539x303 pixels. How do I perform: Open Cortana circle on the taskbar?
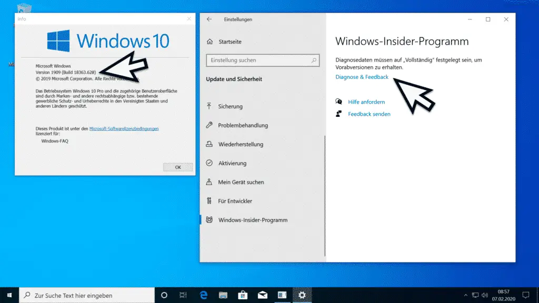pyautogui.click(x=164, y=295)
